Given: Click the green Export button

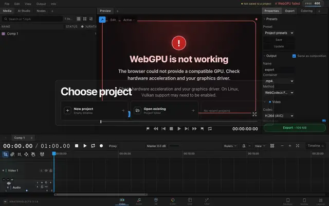Looking at the screenshot, I should (295, 128).
